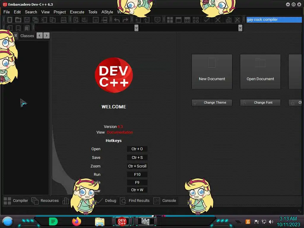Click the Dev-C++ taskbar button

[122, 221]
